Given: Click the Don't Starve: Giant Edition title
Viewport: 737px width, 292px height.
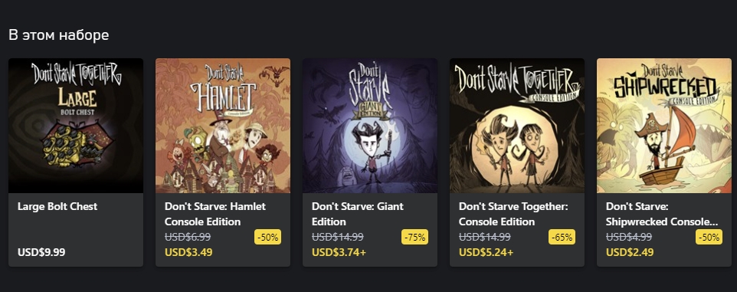Looking at the screenshot, I should pyautogui.click(x=358, y=214).
